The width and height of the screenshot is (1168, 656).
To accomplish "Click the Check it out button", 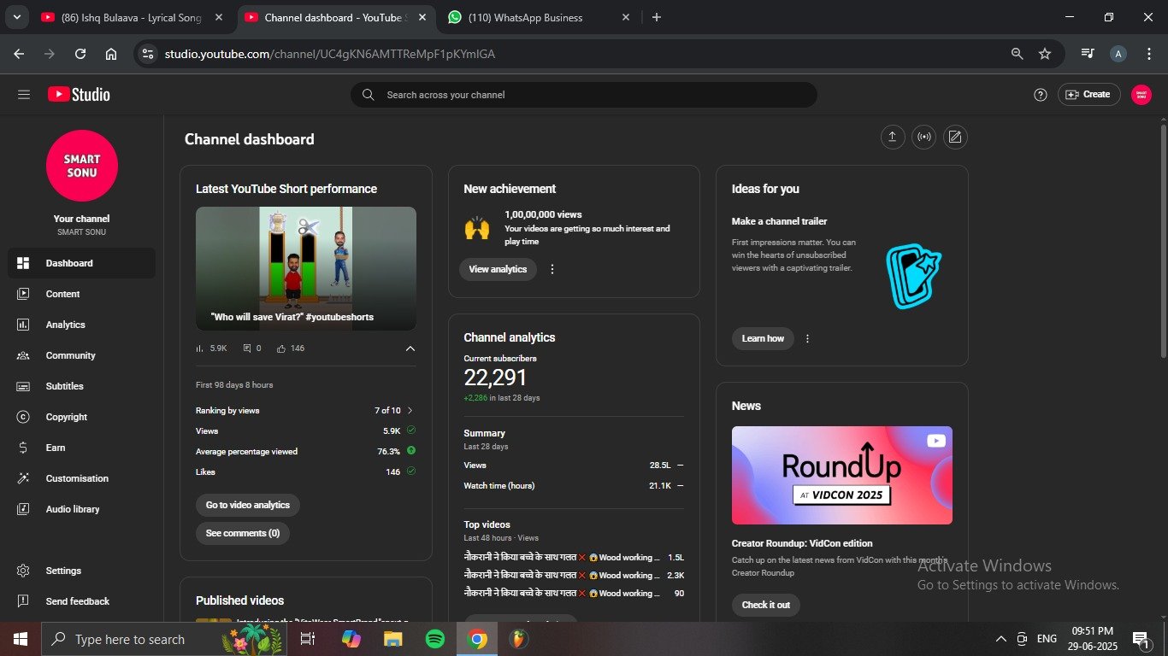I will click(x=766, y=605).
